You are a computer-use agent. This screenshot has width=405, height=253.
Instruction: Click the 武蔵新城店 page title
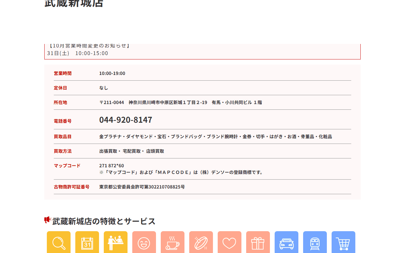click(x=74, y=3)
